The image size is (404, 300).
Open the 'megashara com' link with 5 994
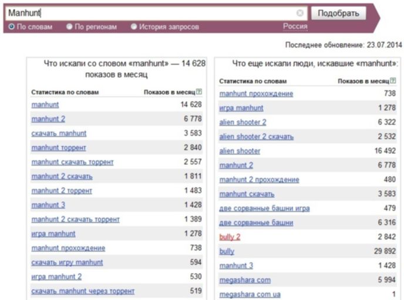click(245, 280)
